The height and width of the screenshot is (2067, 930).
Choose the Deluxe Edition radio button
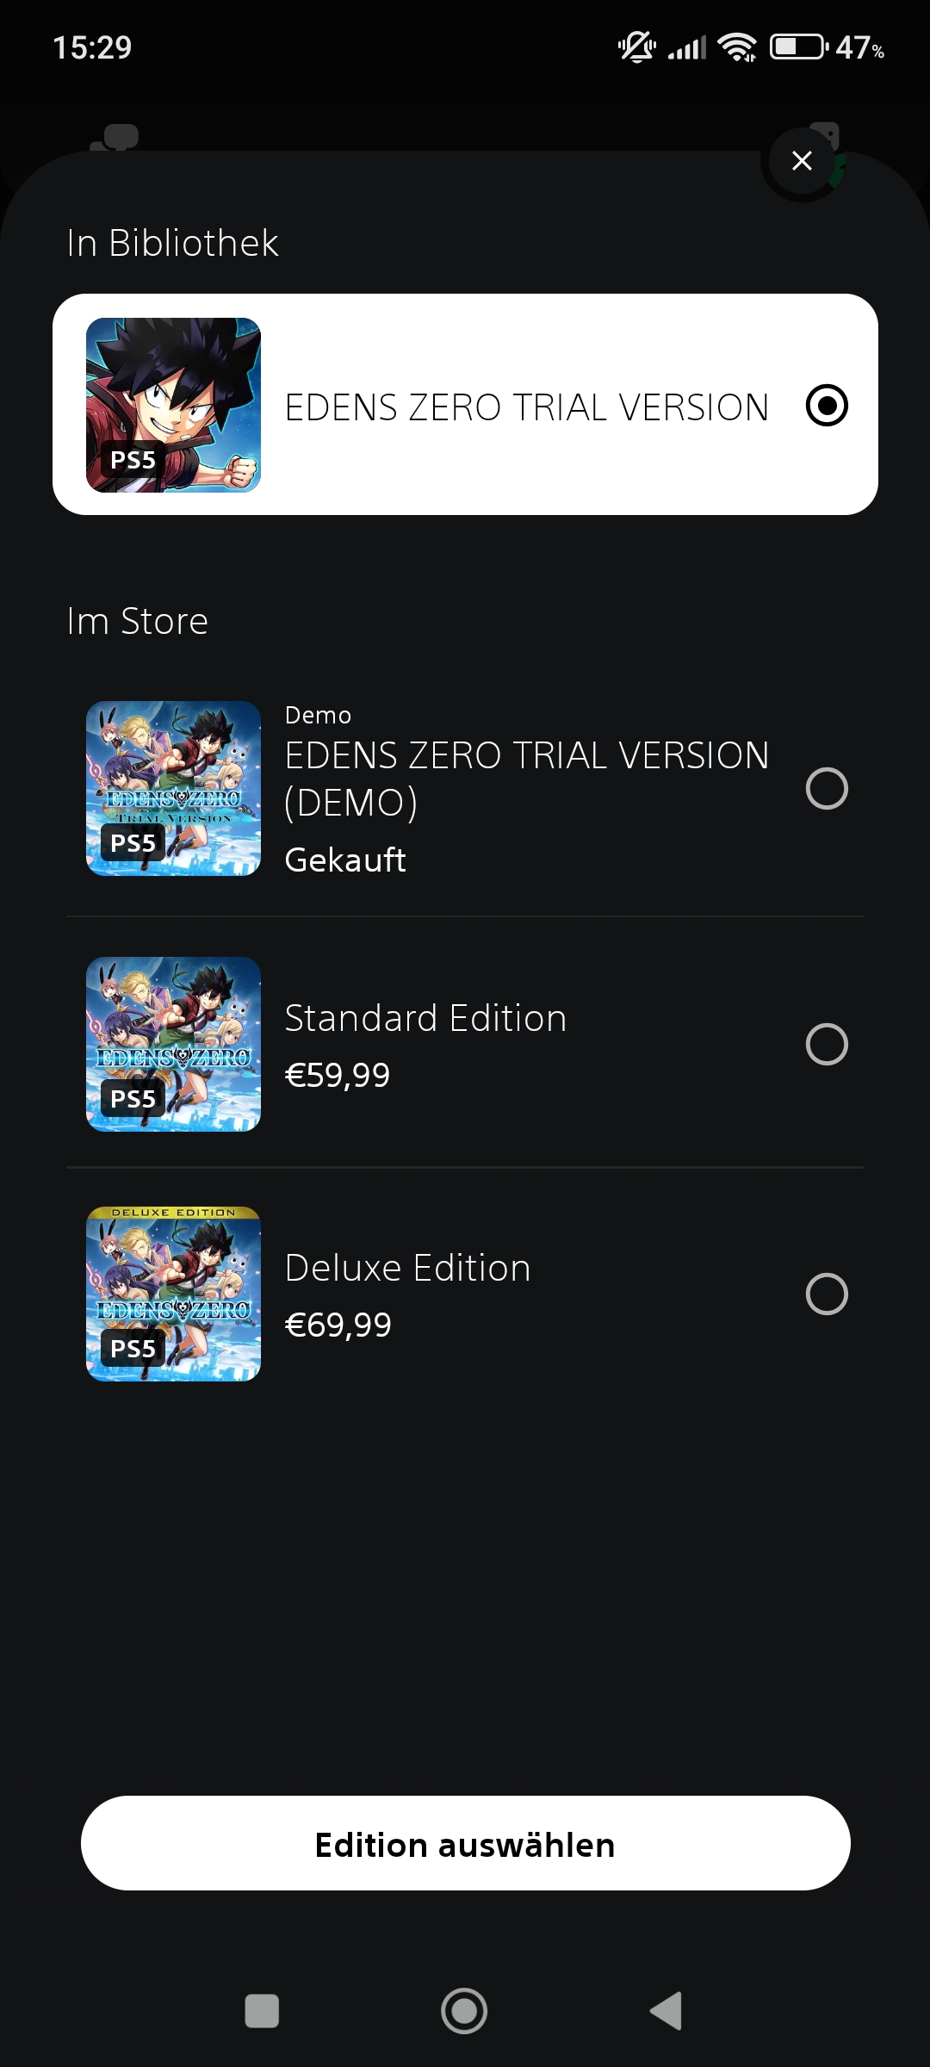click(827, 1294)
